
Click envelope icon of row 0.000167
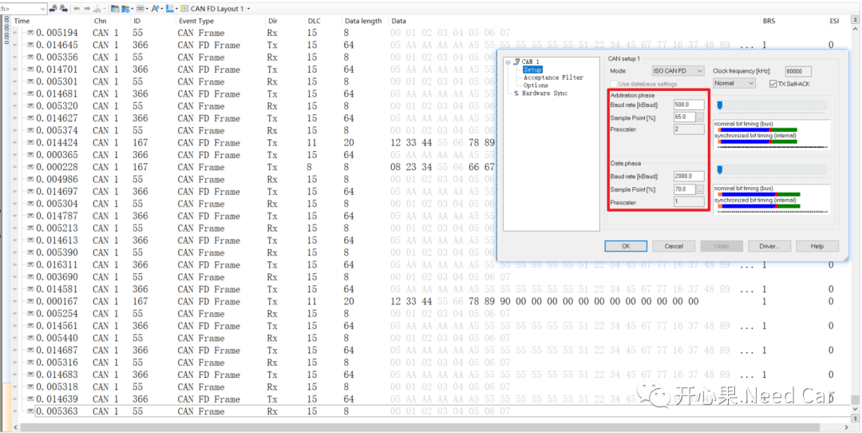click(x=30, y=301)
